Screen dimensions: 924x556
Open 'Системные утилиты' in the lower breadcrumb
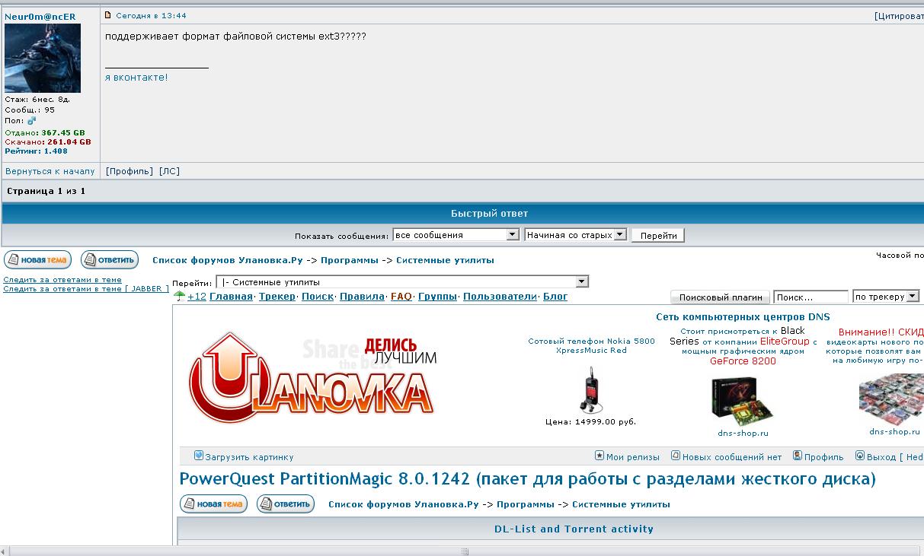point(621,504)
